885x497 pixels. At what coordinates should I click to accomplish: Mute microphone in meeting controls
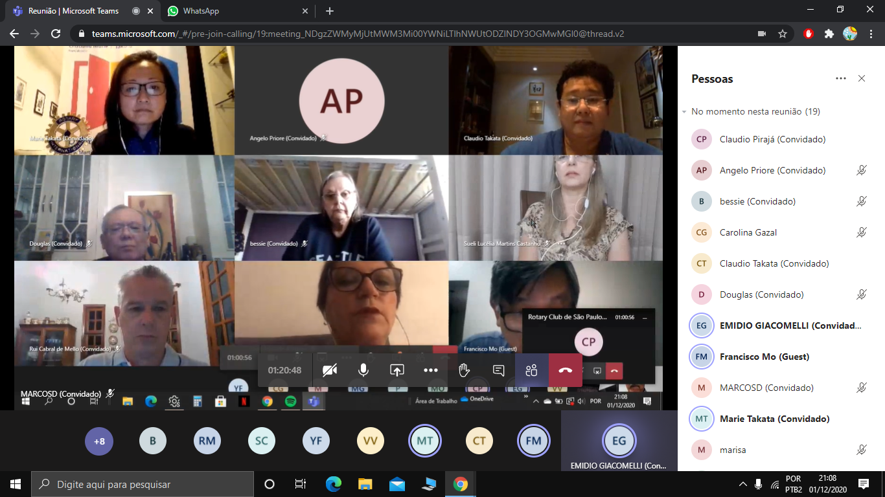[363, 370]
